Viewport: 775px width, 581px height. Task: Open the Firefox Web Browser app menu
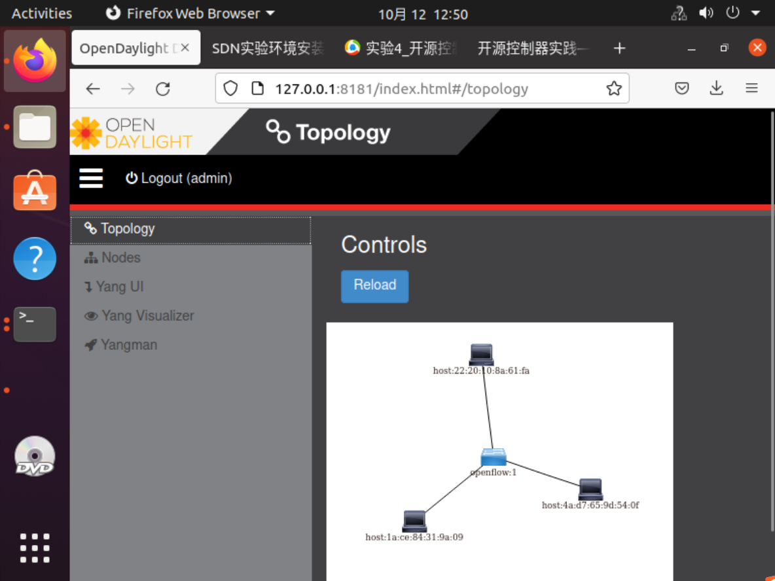click(x=190, y=13)
